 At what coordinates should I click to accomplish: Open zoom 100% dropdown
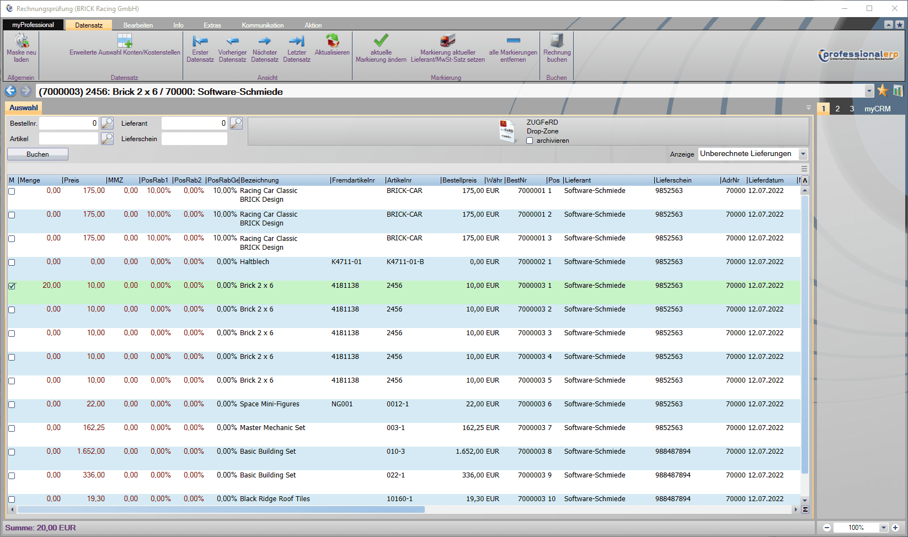click(x=883, y=528)
